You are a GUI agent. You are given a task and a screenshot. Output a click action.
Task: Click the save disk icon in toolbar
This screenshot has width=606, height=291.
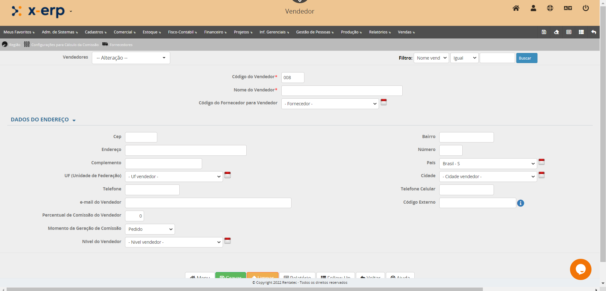[x=544, y=32]
